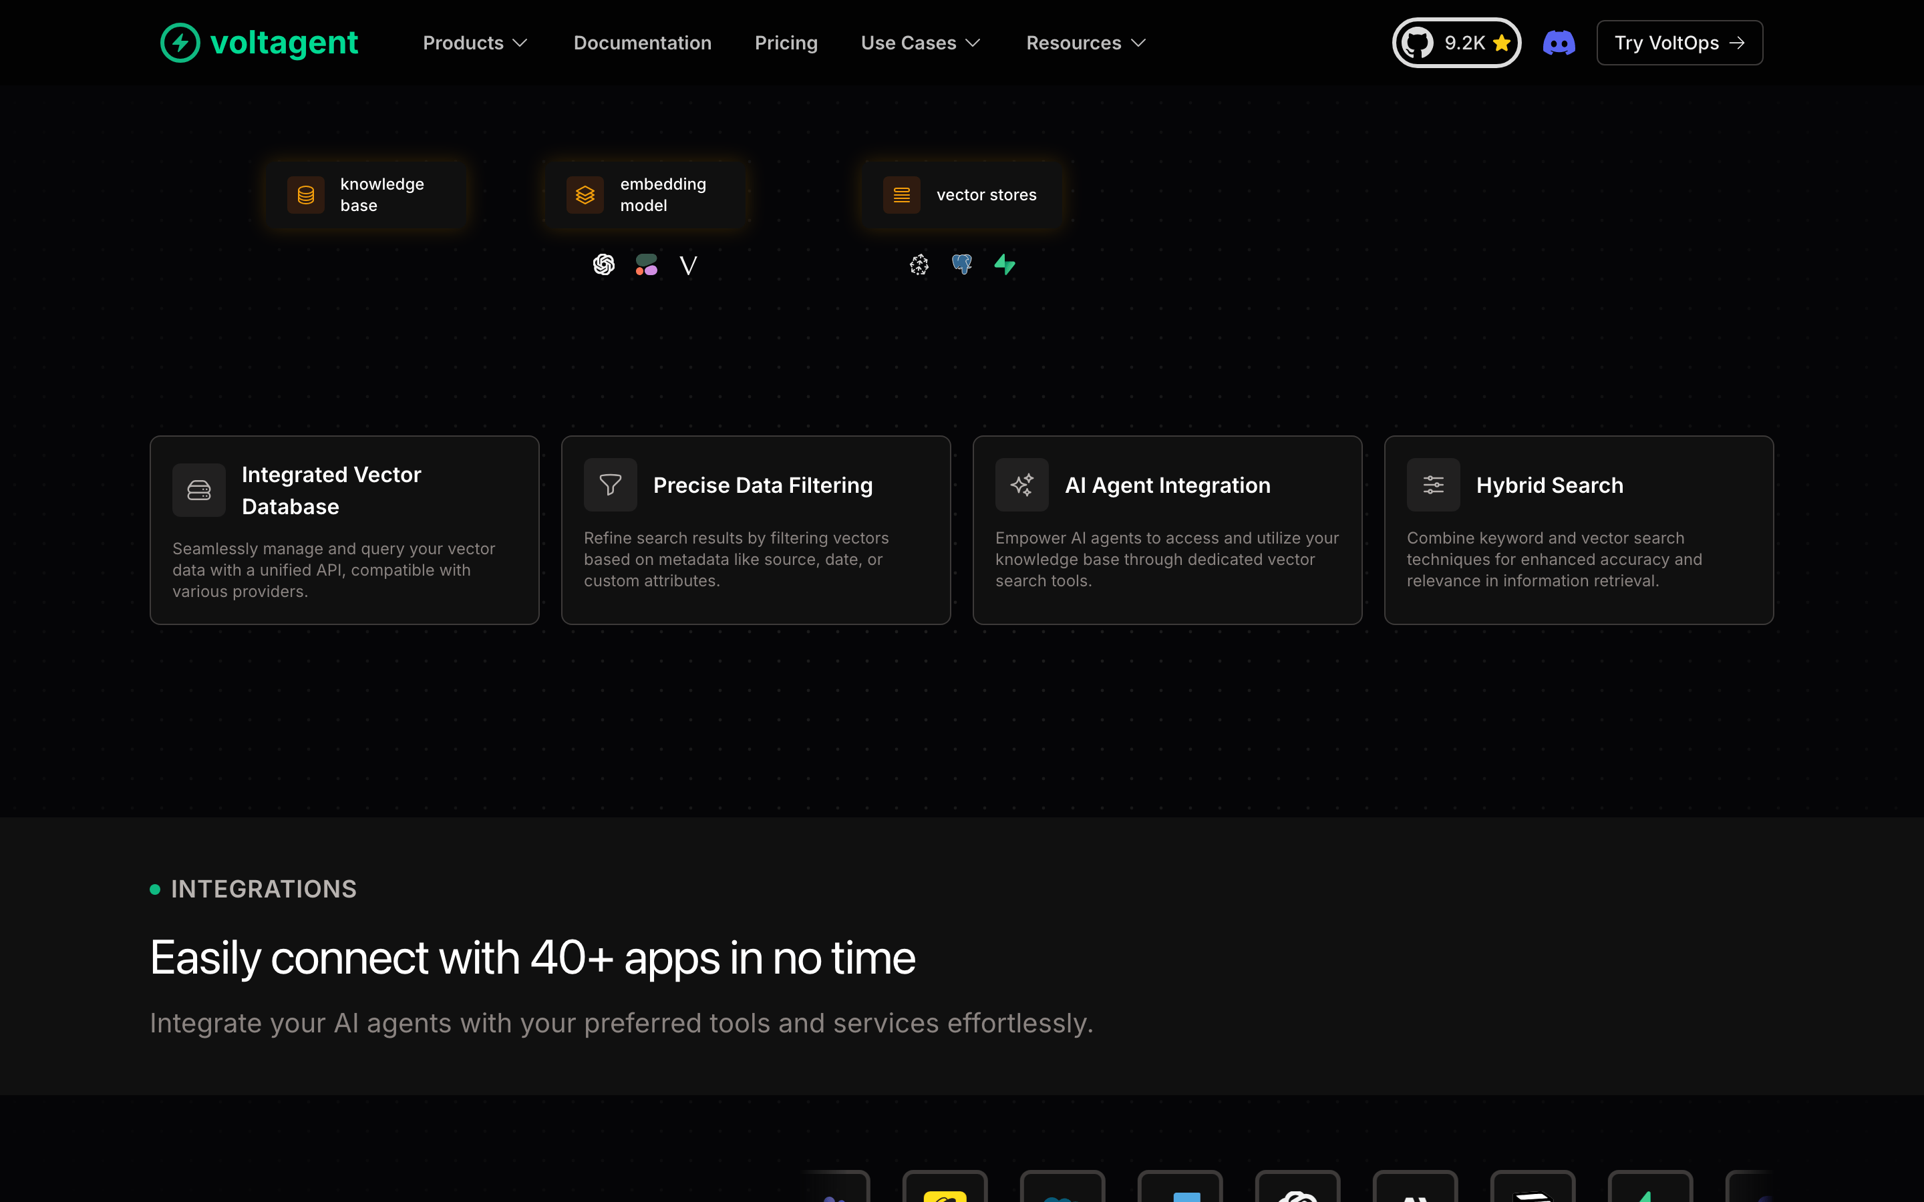The width and height of the screenshot is (1924, 1202).
Task: Click the 'Integrate your AI agents' subtitle
Action: (622, 1023)
